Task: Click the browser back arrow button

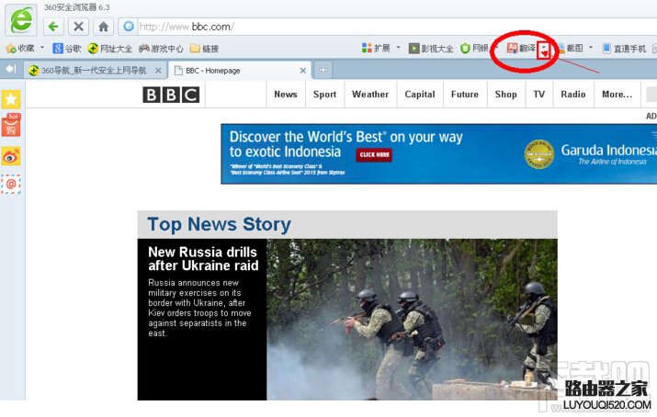Action: click(x=54, y=27)
